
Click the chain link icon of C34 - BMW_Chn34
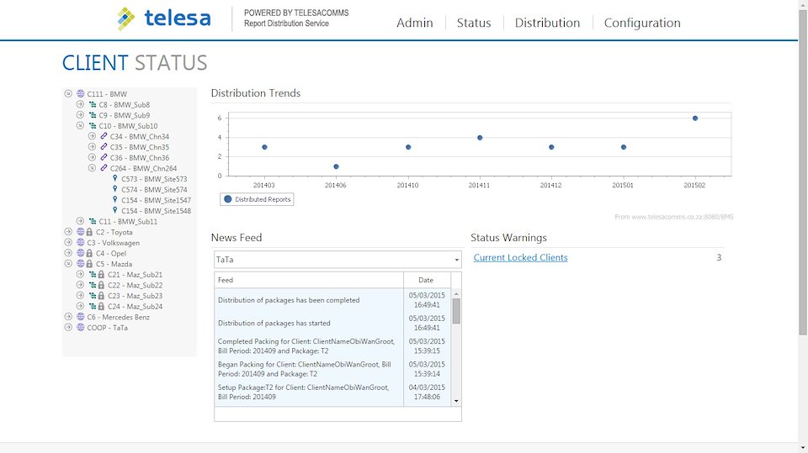pos(104,136)
